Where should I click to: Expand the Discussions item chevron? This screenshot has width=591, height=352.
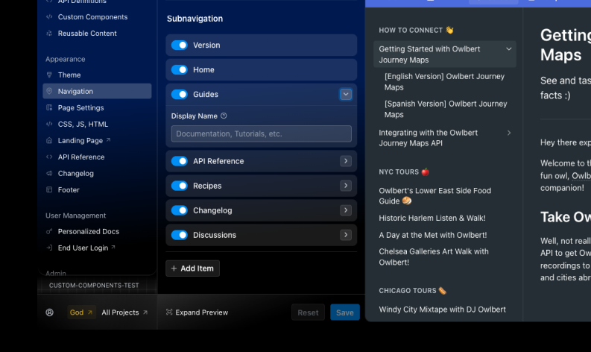[x=346, y=235]
